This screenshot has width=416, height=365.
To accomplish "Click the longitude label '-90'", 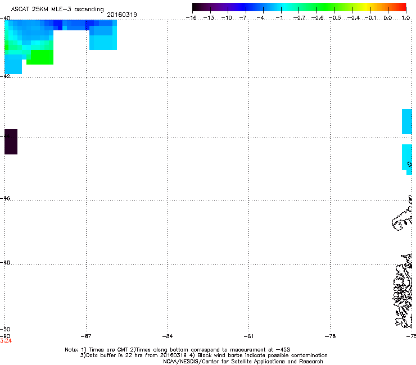I will pos(5,336).
